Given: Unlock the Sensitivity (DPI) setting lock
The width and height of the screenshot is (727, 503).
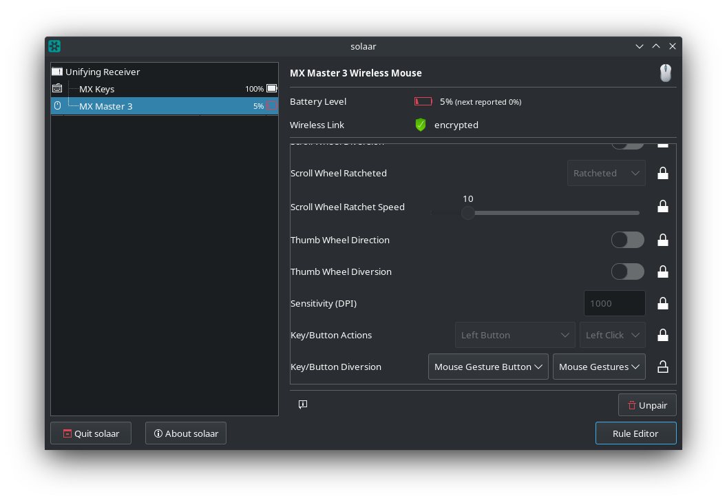Looking at the screenshot, I should pyautogui.click(x=662, y=303).
